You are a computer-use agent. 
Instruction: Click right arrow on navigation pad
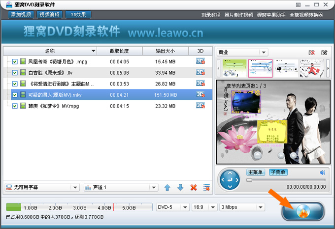click(237, 180)
